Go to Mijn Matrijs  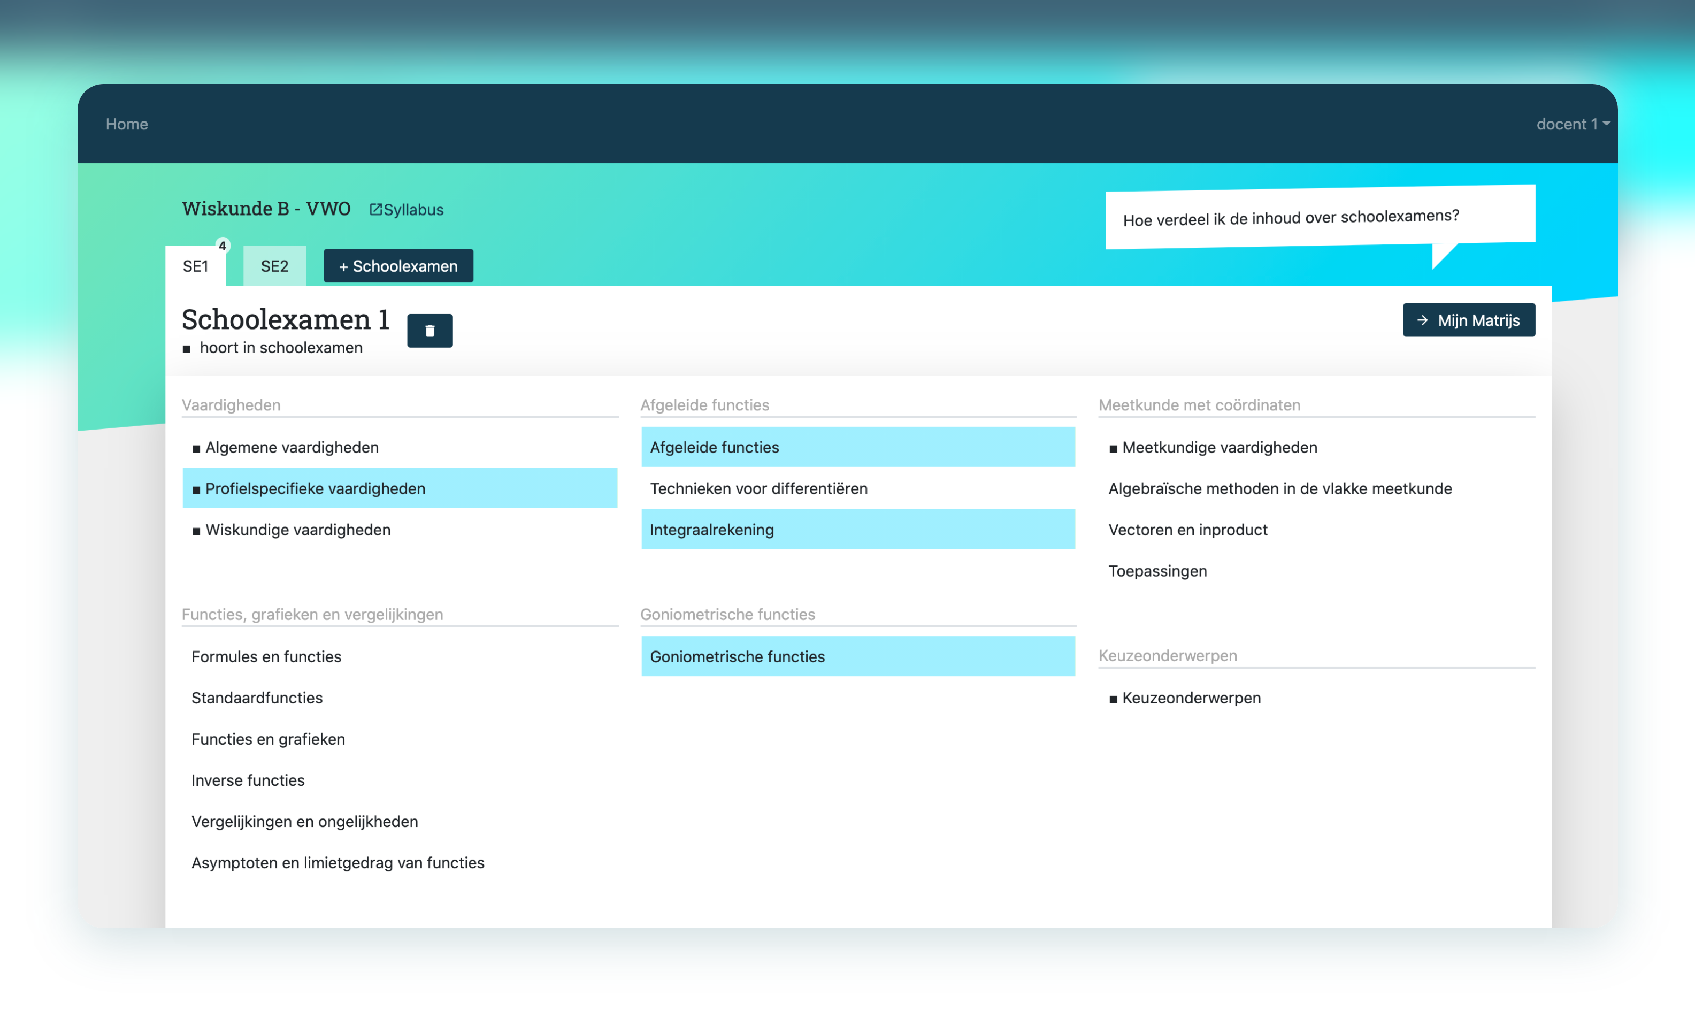click(x=1468, y=320)
